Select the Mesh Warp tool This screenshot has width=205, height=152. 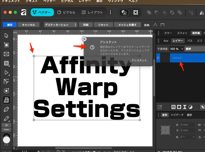tap(6, 100)
